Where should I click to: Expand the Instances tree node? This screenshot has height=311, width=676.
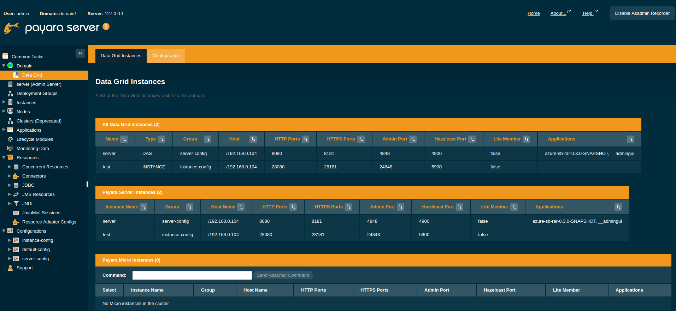click(x=4, y=102)
